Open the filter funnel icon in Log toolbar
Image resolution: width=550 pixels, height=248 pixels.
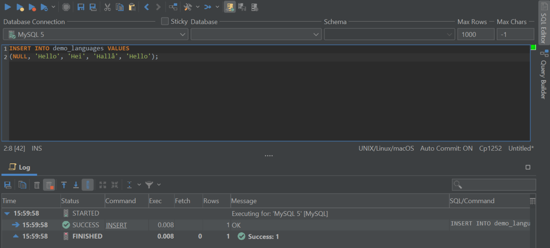149,185
